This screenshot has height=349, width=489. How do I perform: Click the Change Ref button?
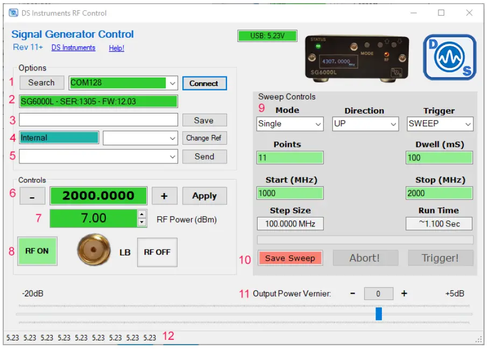coord(204,138)
